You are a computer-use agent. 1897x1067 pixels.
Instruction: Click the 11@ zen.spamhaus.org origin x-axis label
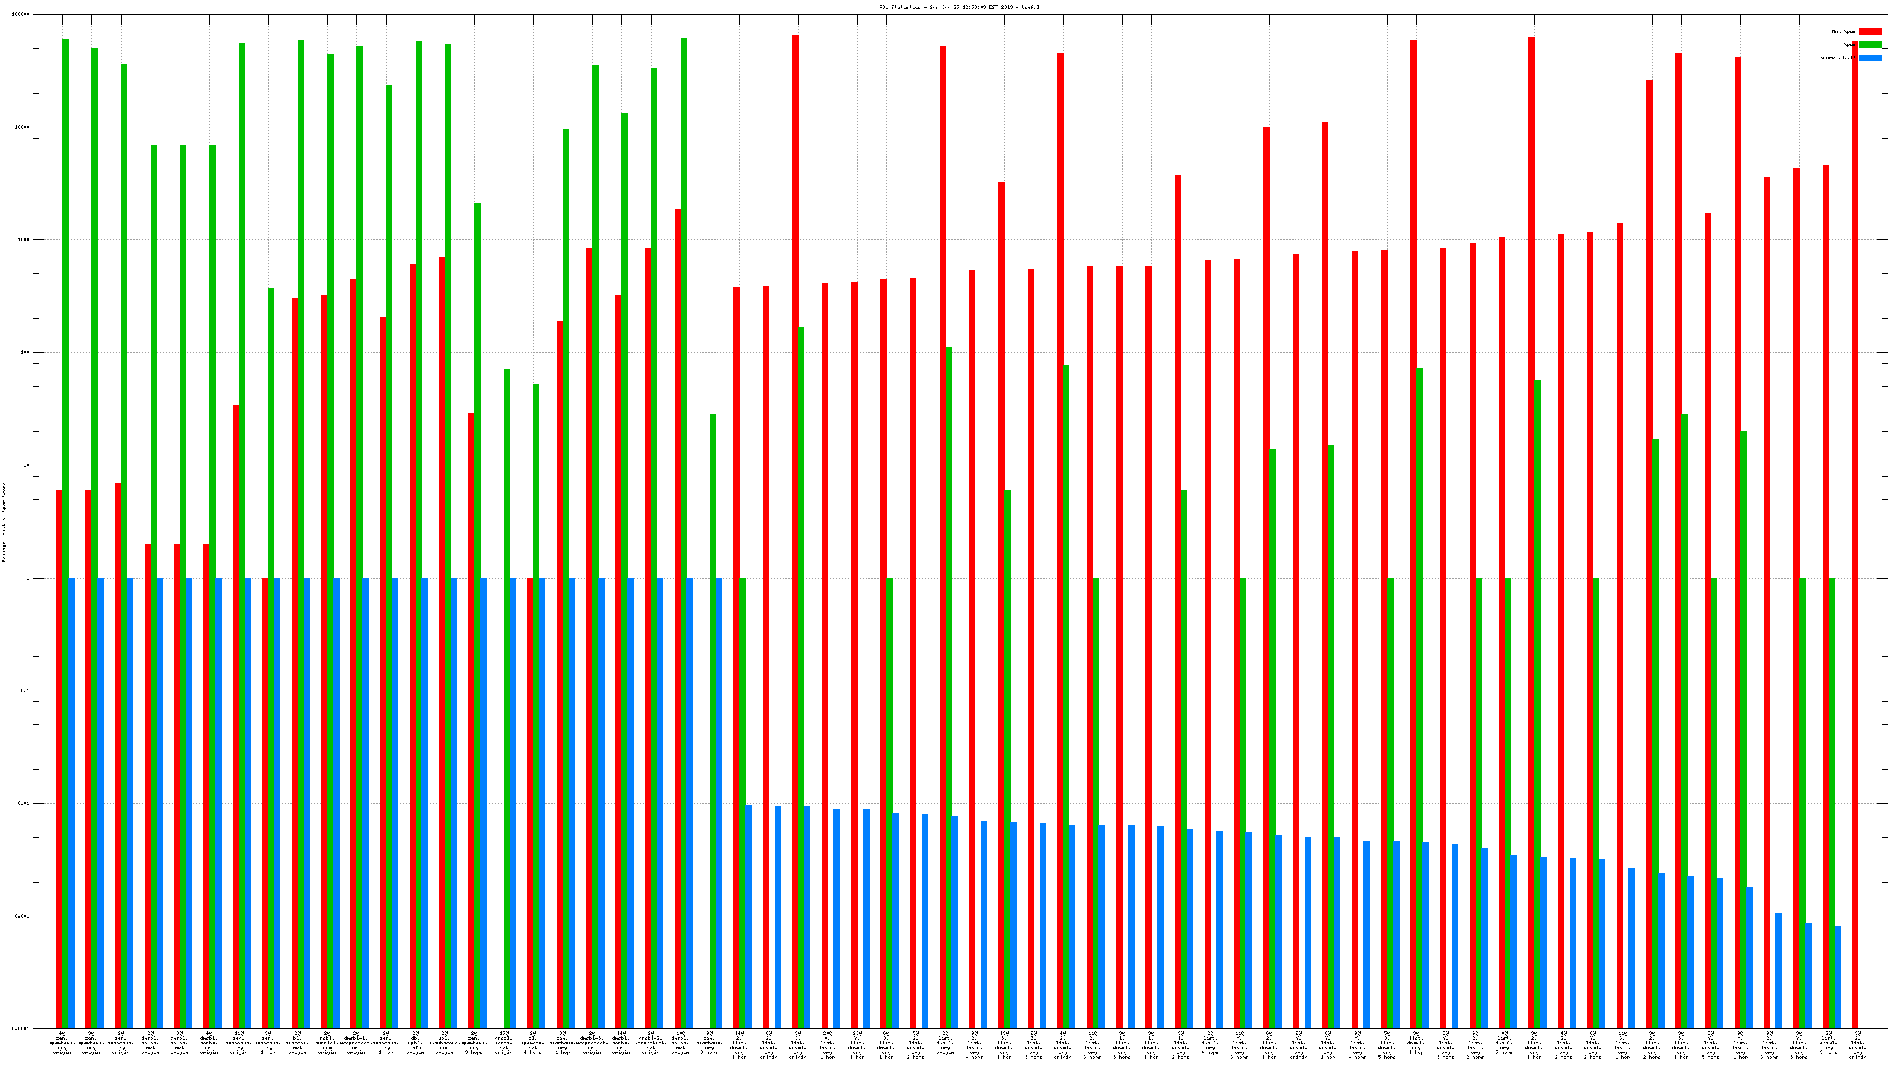pyautogui.click(x=238, y=1043)
